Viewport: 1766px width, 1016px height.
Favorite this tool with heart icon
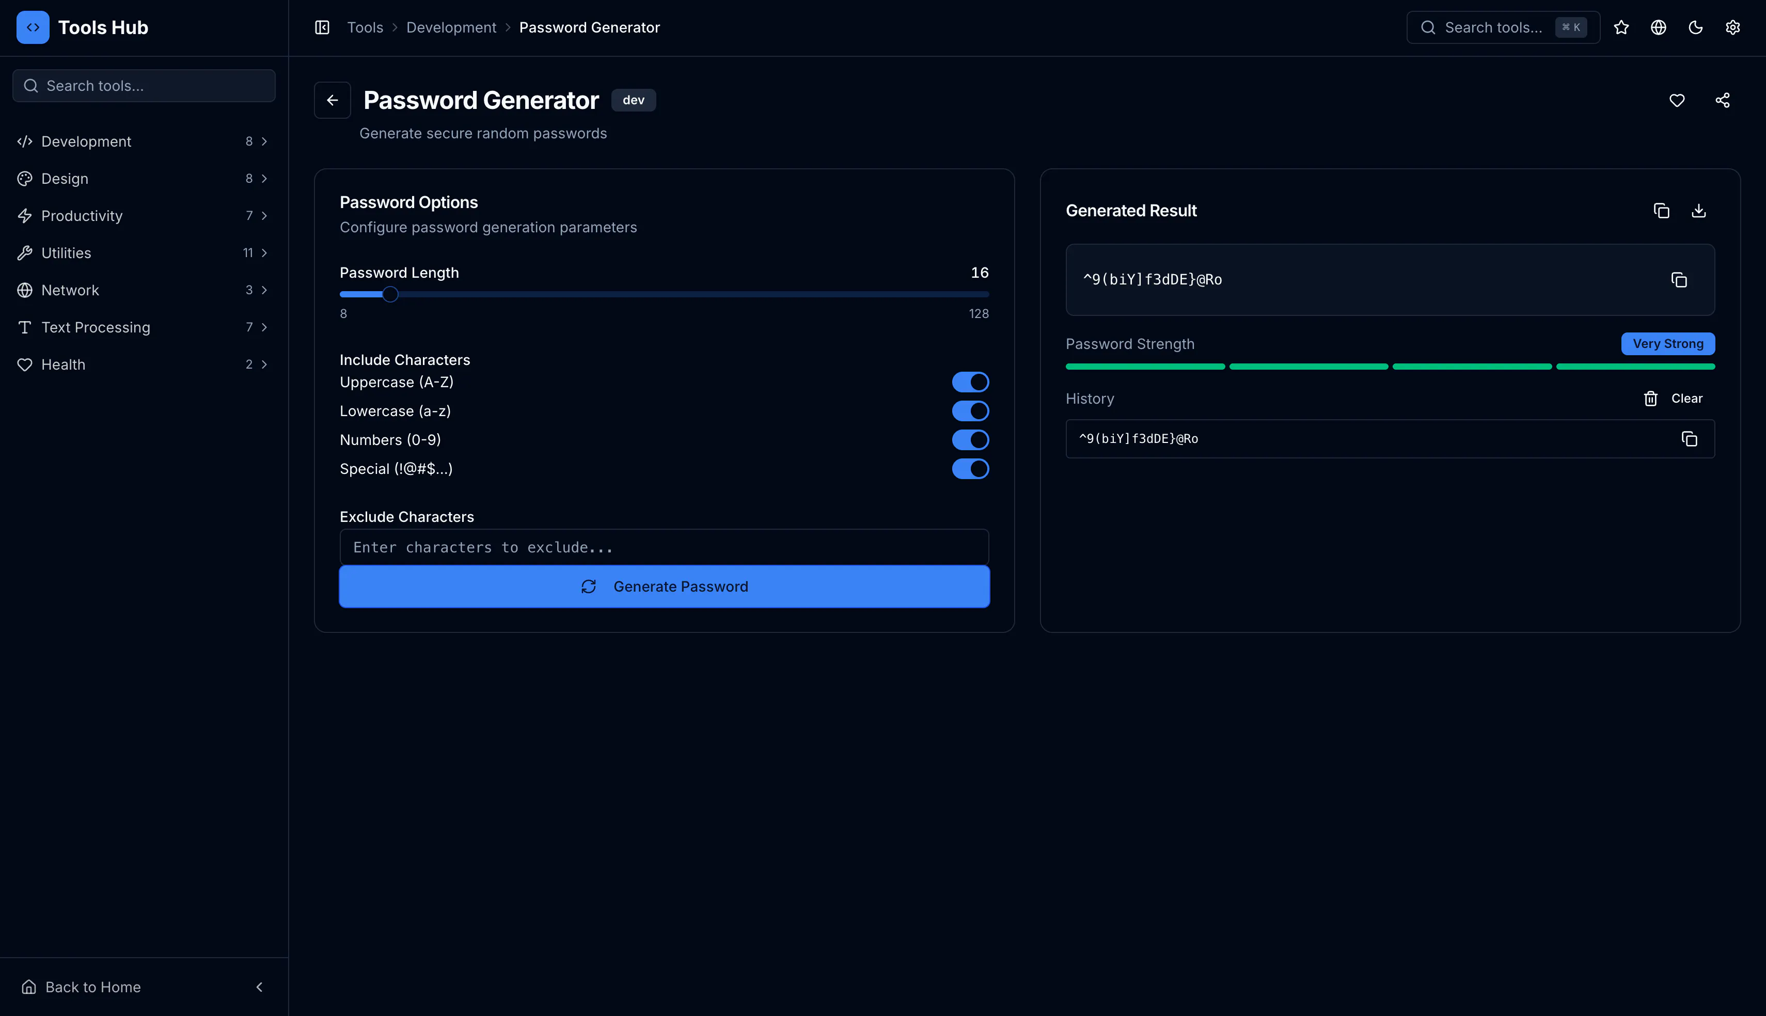tap(1677, 101)
